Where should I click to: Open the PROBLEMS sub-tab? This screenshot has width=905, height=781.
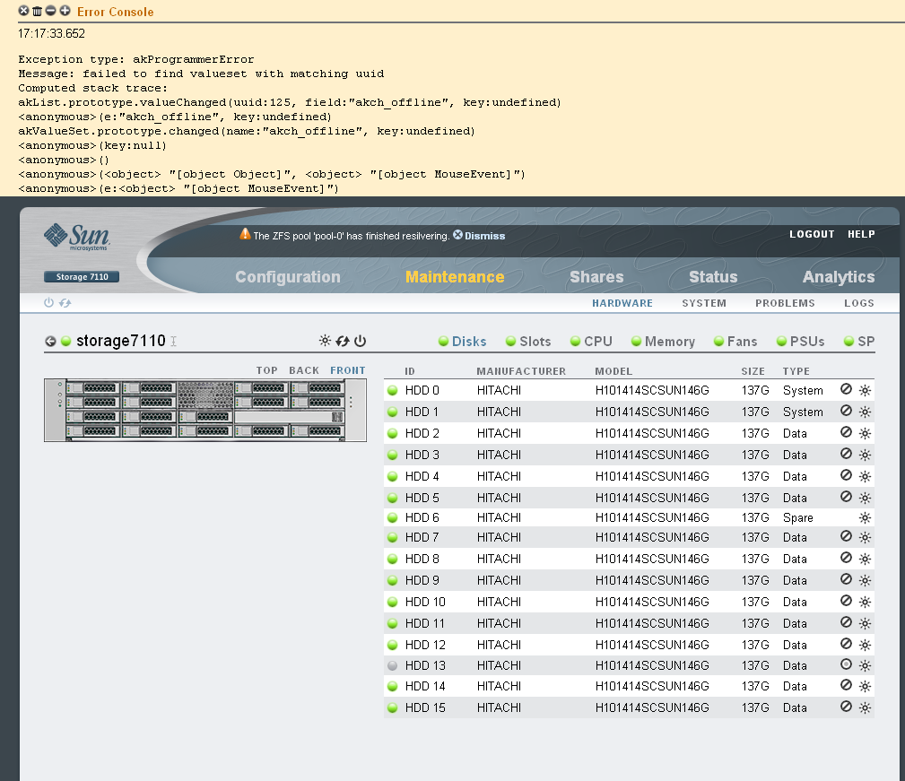pyautogui.click(x=785, y=303)
